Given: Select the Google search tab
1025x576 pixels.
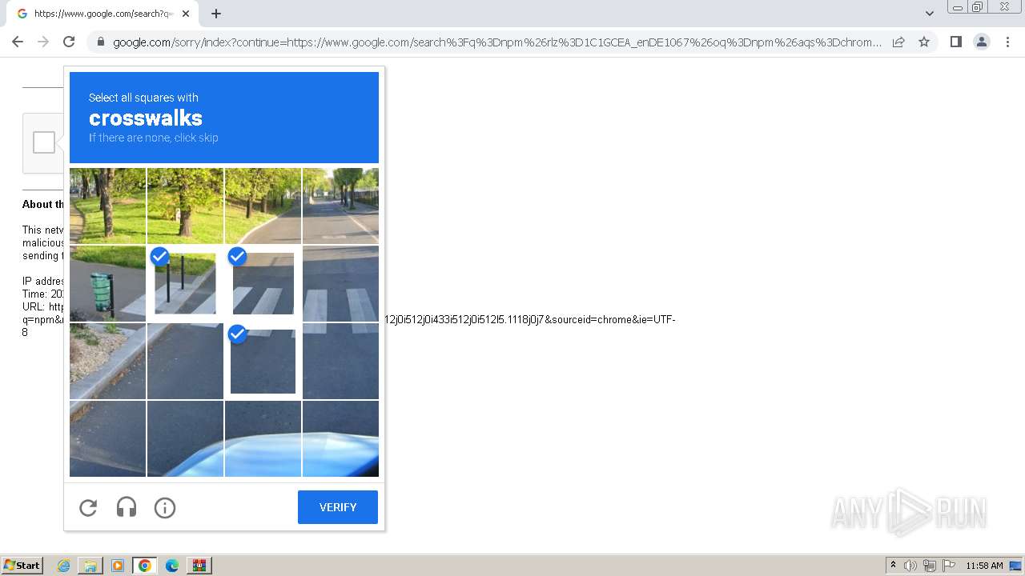Looking at the screenshot, I should tap(102, 14).
